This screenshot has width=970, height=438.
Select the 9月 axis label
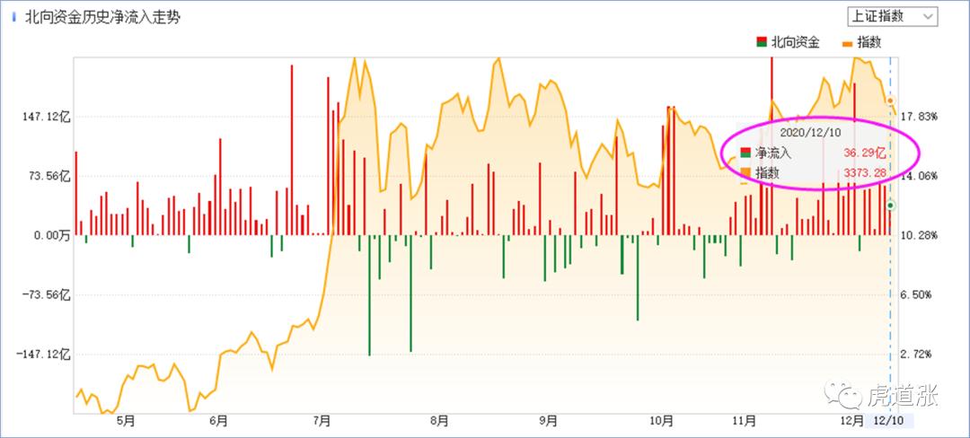(548, 421)
